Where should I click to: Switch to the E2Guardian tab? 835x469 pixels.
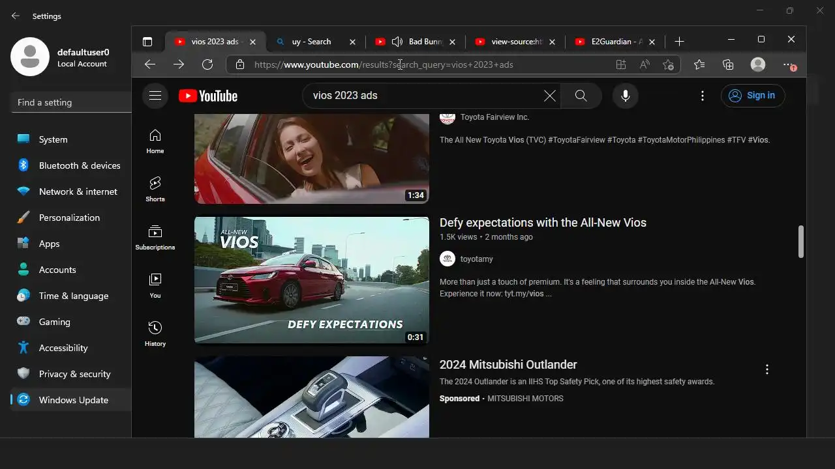pos(614,42)
